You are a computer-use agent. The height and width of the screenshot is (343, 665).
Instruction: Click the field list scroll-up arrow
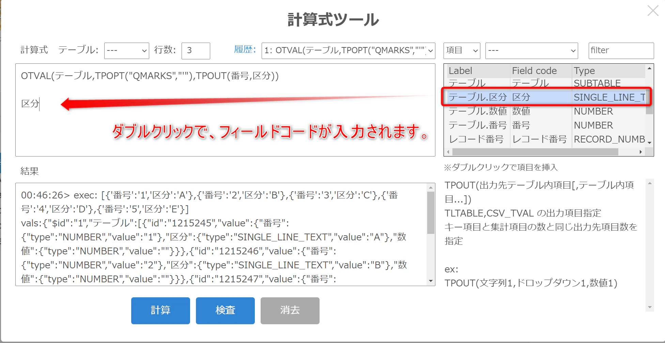650,69
